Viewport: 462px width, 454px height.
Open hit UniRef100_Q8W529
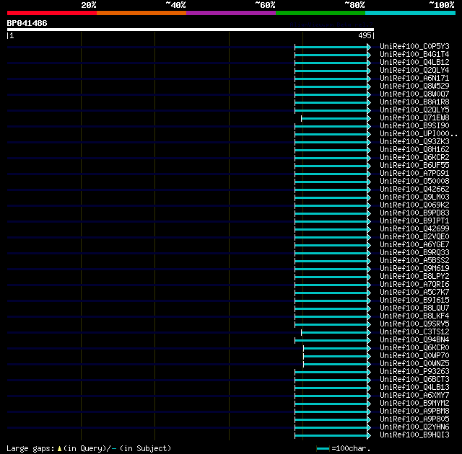pos(414,86)
